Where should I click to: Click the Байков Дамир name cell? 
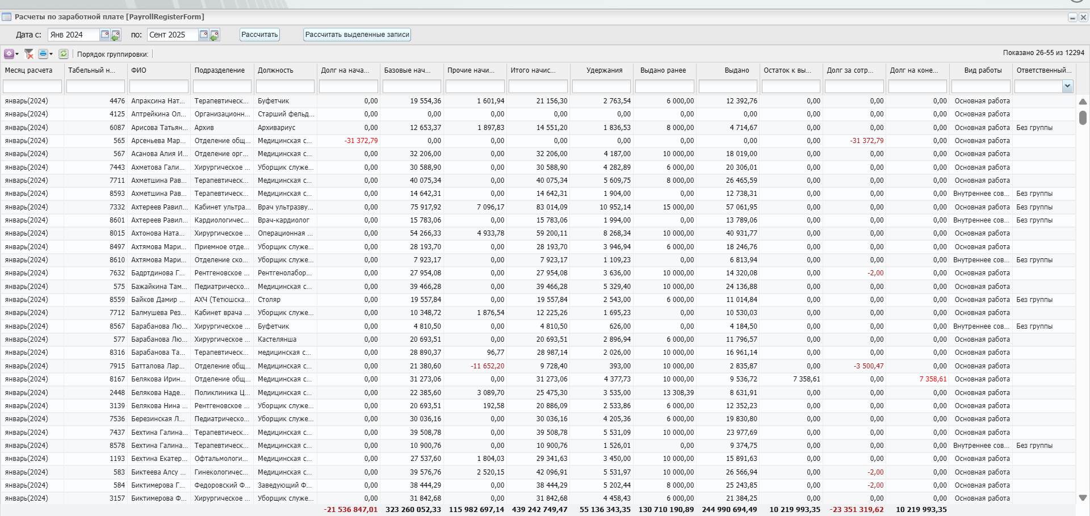[x=159, y=300]
